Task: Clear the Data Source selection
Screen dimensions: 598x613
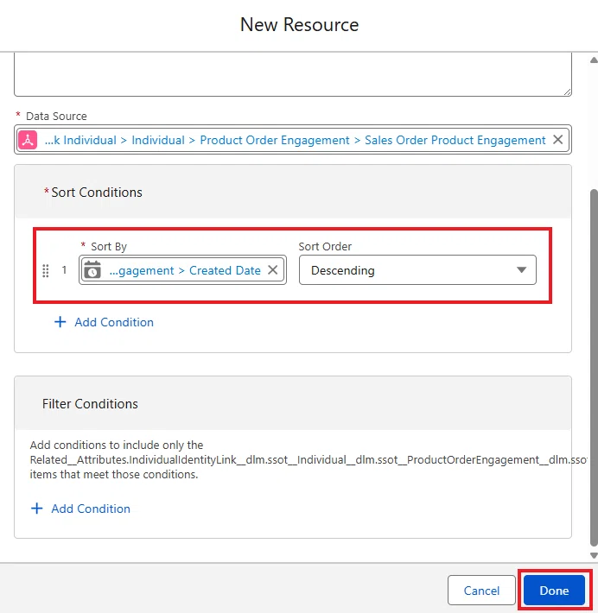Action: pos(557,140)
